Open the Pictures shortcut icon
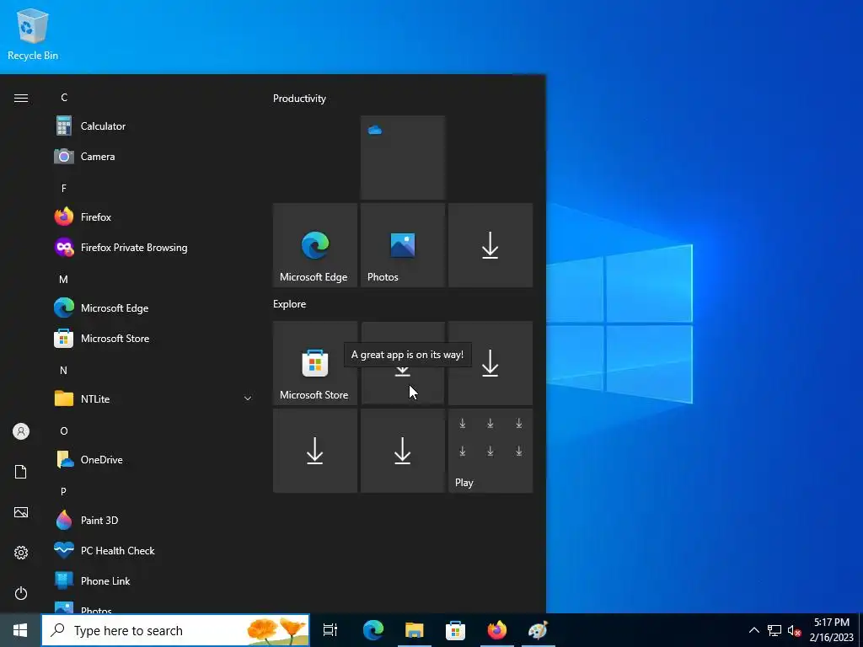Image resolution: width=863 pixels, height=647 pixels. 21,513
